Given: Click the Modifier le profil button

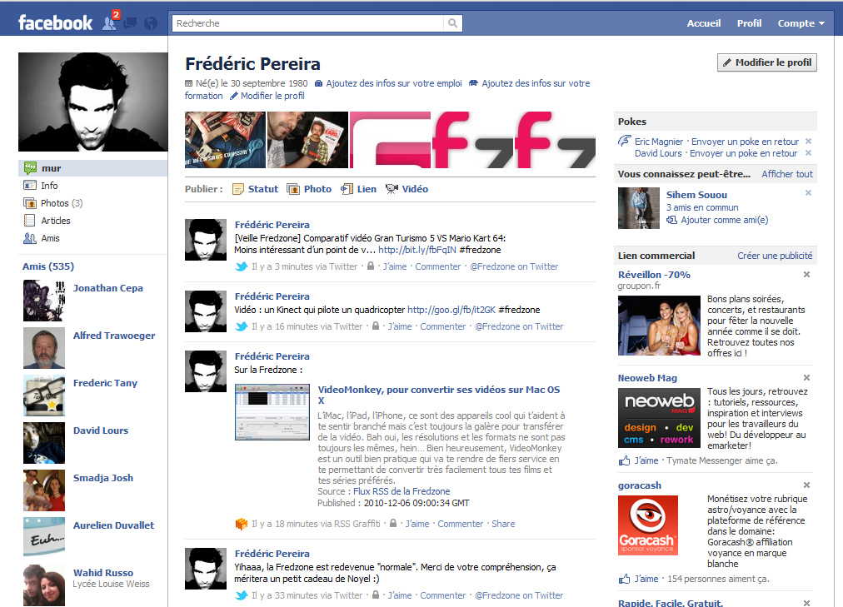Looking at the screenshot, I should (766, 62).
